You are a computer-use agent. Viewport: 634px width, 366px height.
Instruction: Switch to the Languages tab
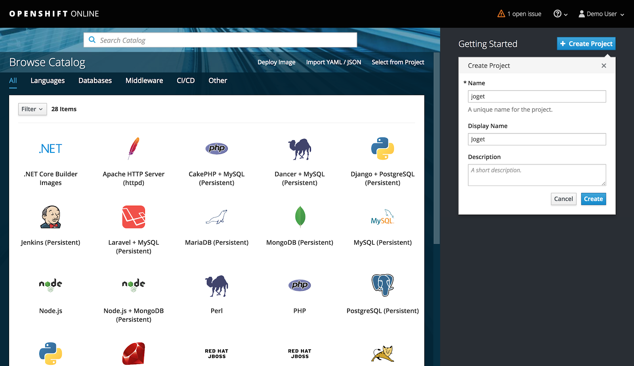(x=48, y=80)
